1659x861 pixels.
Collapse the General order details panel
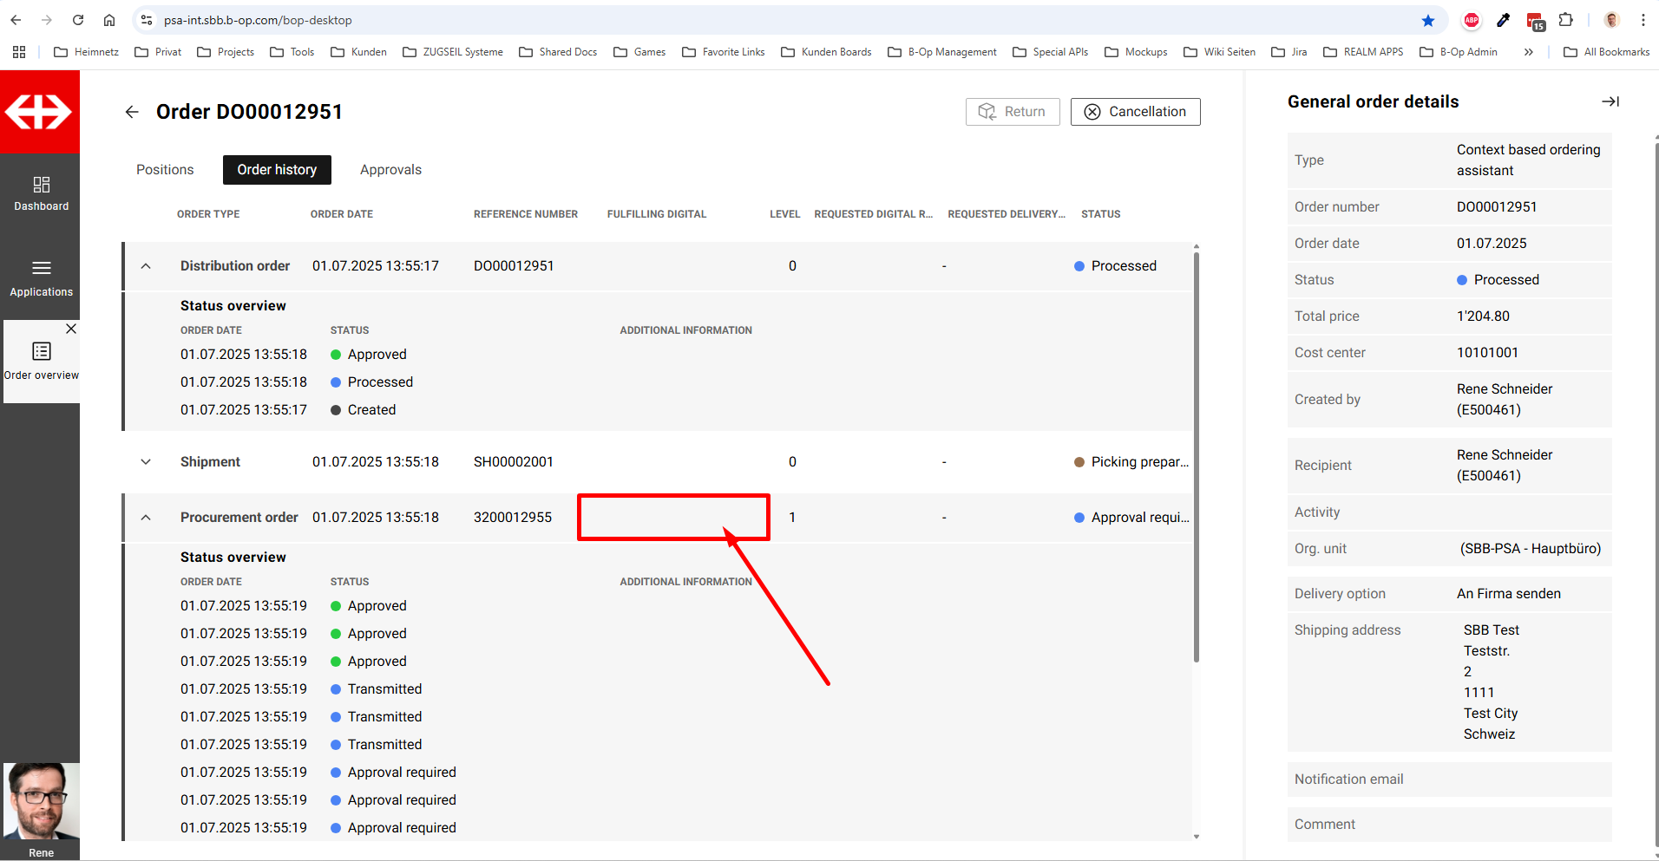click(x=1610, y=101)
